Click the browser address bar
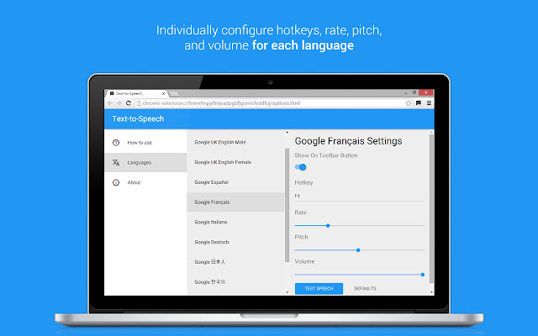This screenshot has width=538, height=336. click(273, 102)
